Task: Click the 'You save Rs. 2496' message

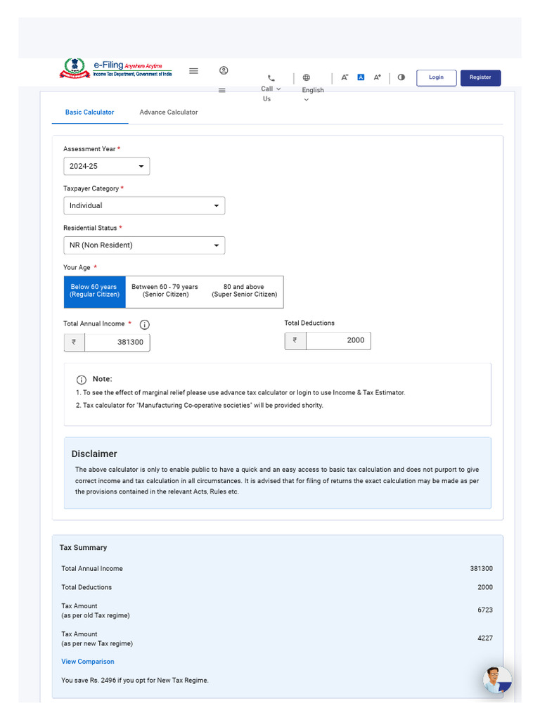Action: 135,681
